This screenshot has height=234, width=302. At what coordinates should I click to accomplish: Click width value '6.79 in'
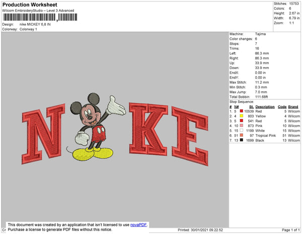point(294,18)
